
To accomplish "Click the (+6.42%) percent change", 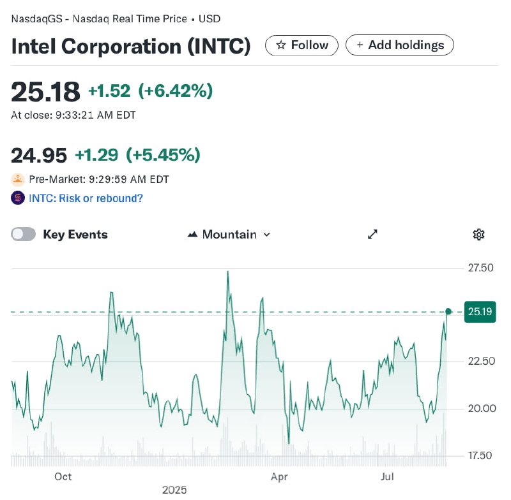I will coord(175,91).
